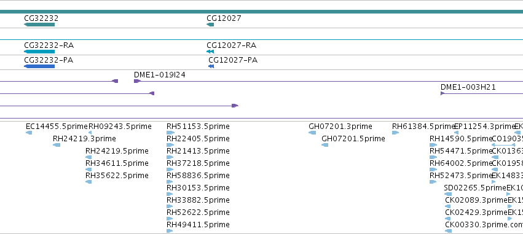Click the teal CG12027 gene arrow glyph
The height and width of the screenshot is (234, 523).
pos(210,25)
